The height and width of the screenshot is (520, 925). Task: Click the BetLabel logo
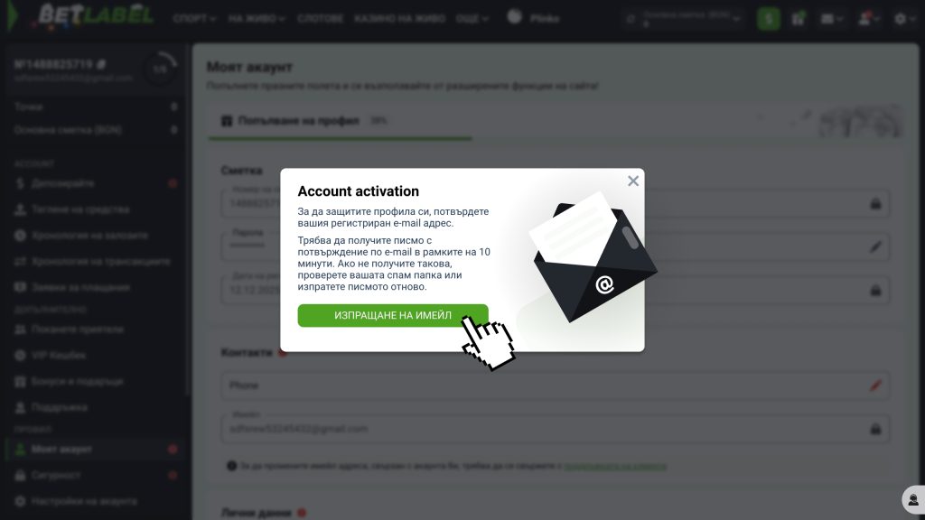(96, 17)
